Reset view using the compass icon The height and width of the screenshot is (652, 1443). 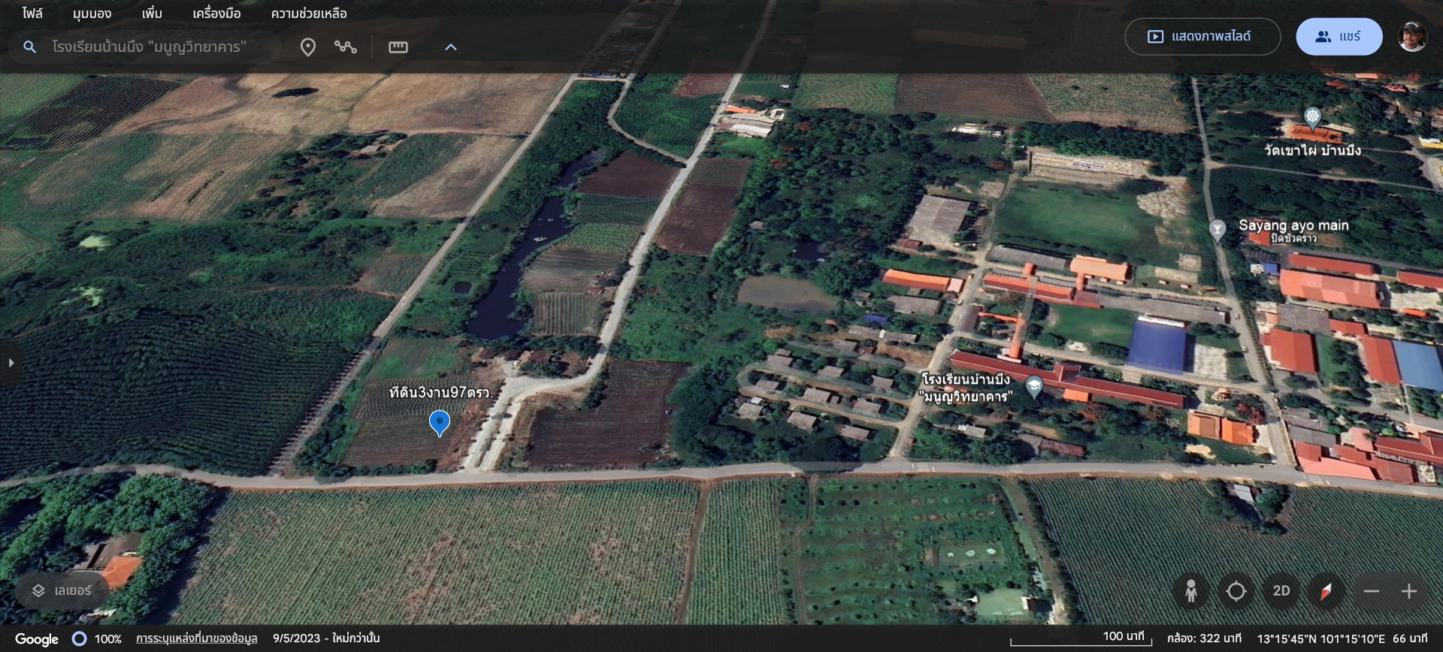pos(1326,591)
